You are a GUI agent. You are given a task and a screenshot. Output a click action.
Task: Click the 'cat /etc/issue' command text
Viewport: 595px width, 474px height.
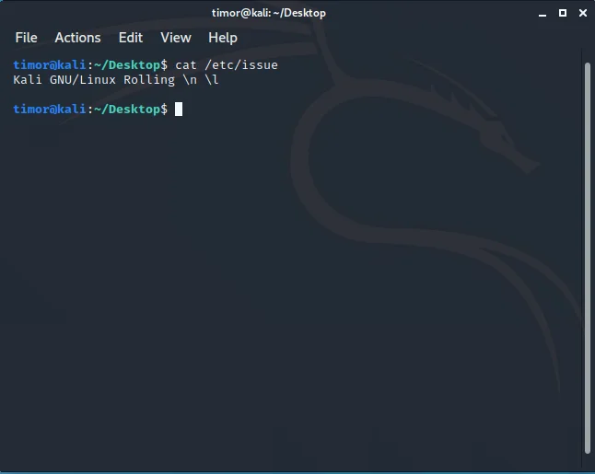(227, 64)
